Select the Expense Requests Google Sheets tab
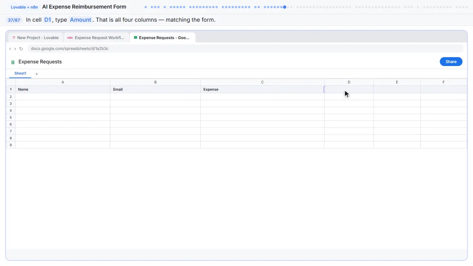Screen dimensions: 473x266 (x=162, y=38)
